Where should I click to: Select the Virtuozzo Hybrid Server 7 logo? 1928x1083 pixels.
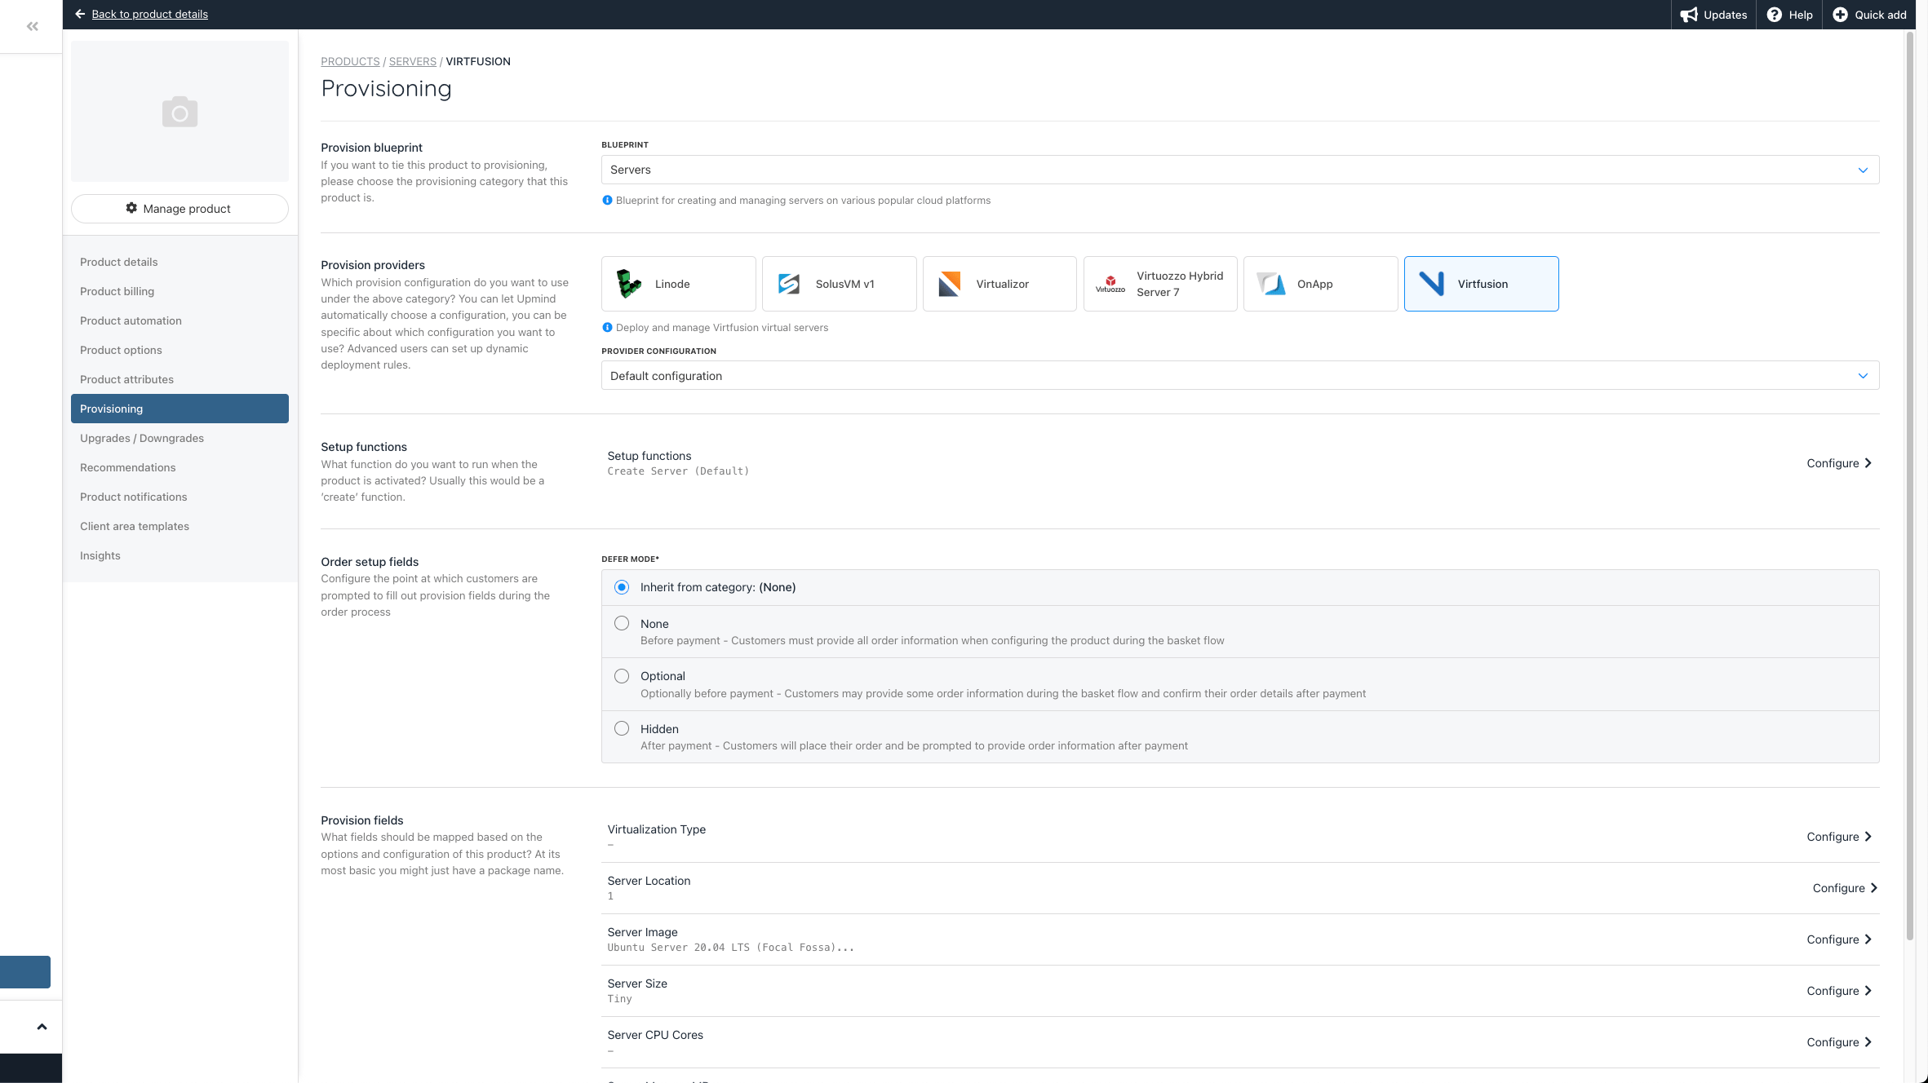[x=1110, y=284]
